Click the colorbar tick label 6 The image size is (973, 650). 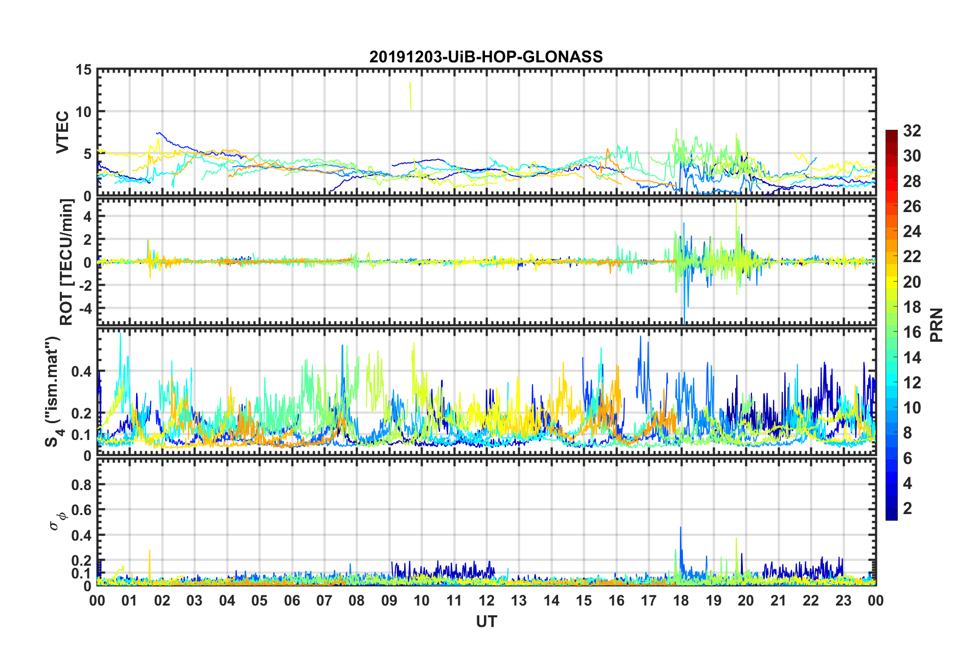(908, 458)
